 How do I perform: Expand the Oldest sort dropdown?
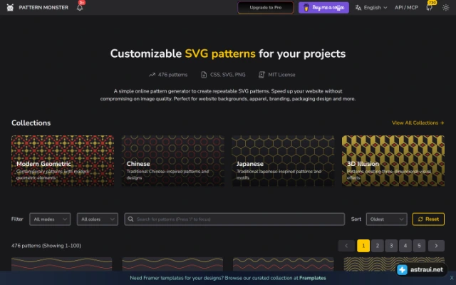pyautogui.click(x=386, y=219)
